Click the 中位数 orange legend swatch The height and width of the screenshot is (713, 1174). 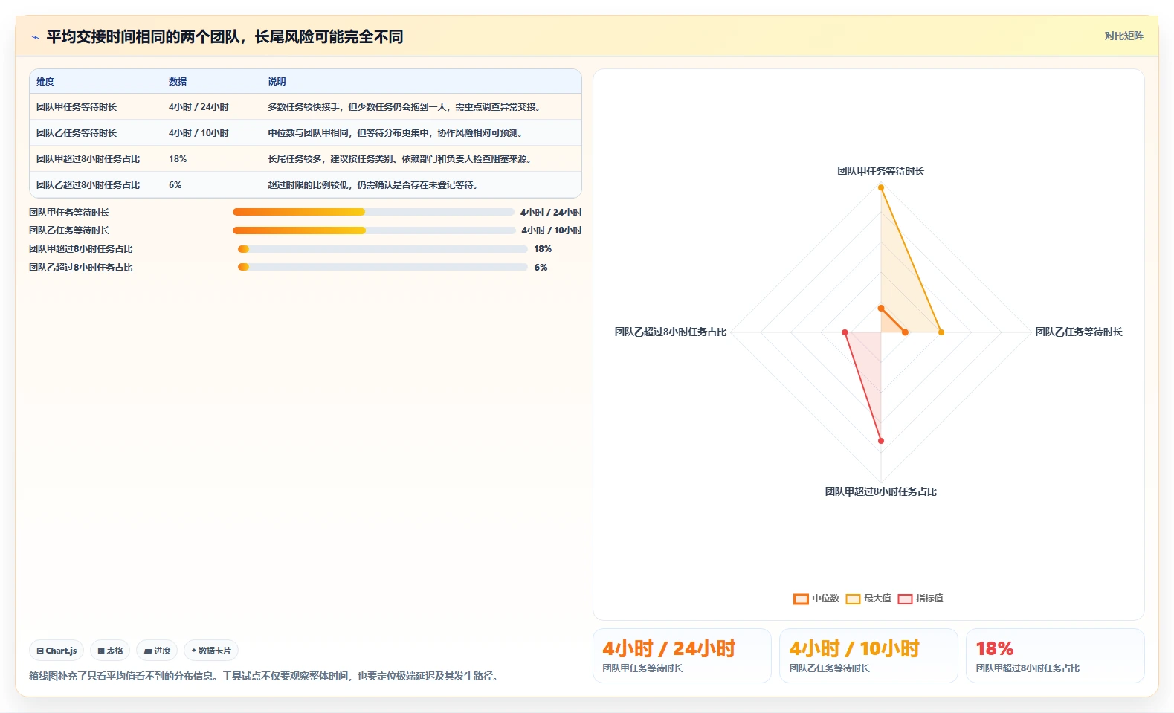tap(801, 599)
